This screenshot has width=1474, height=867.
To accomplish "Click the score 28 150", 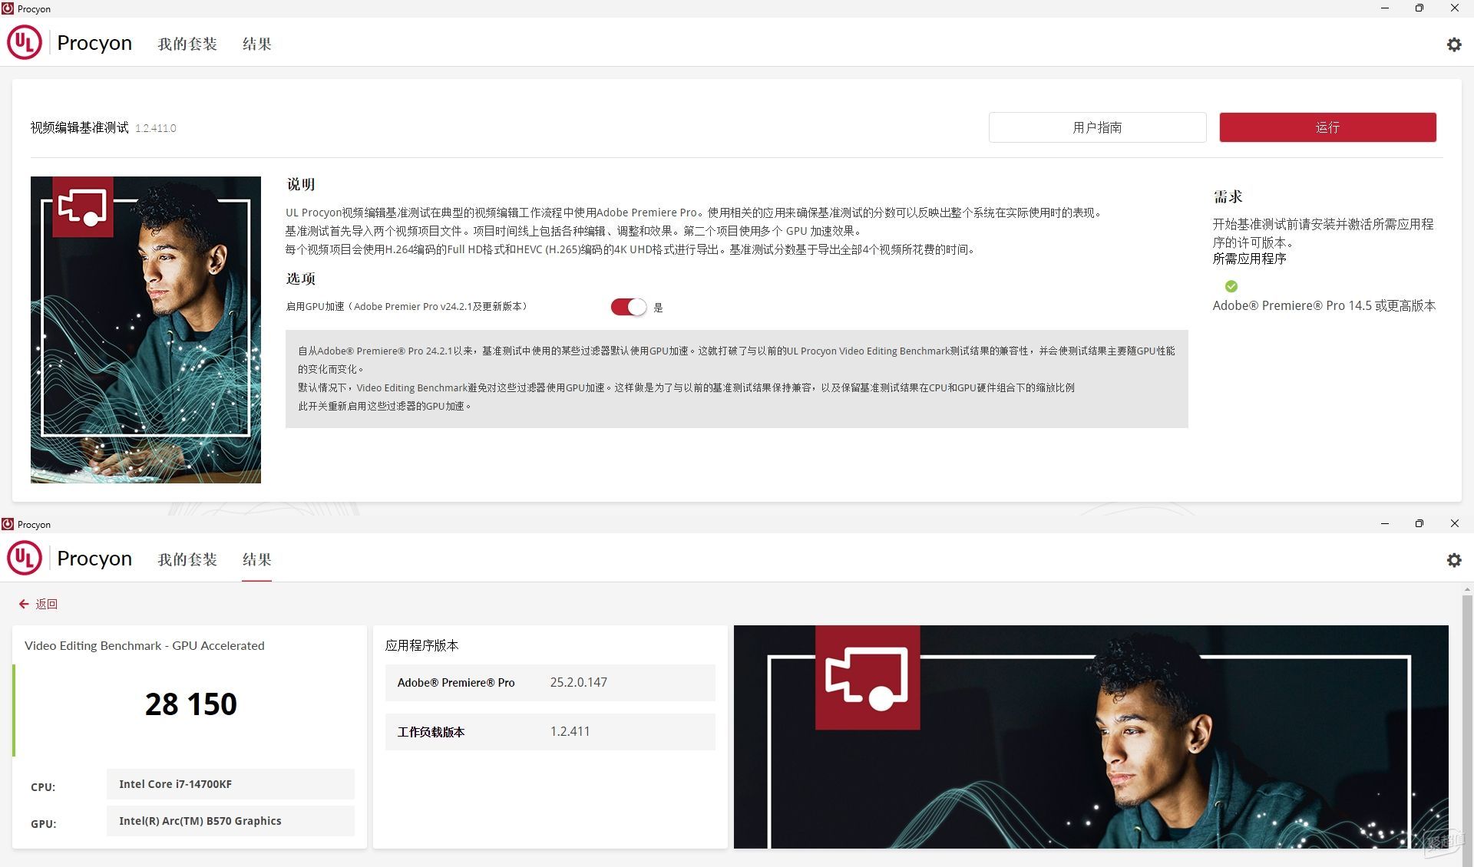I will click(190, 704).
